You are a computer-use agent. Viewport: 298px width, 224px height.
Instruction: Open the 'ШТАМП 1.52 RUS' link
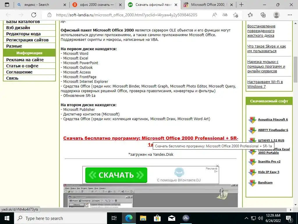[271, 140]
